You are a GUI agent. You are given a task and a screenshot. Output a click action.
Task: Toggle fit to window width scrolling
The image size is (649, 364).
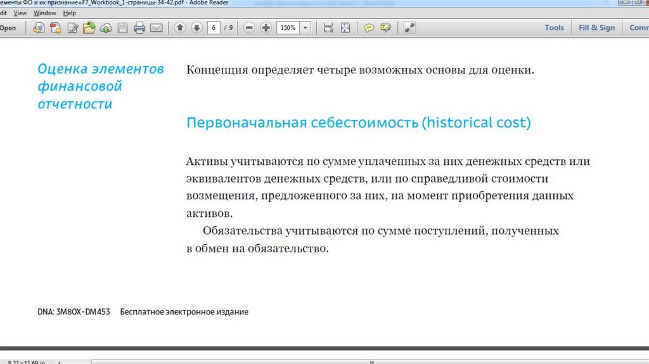pyautogui.click(x=328, y=28)
